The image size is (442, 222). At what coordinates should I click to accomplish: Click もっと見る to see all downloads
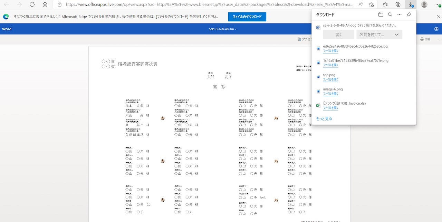[x=324, y=118]
